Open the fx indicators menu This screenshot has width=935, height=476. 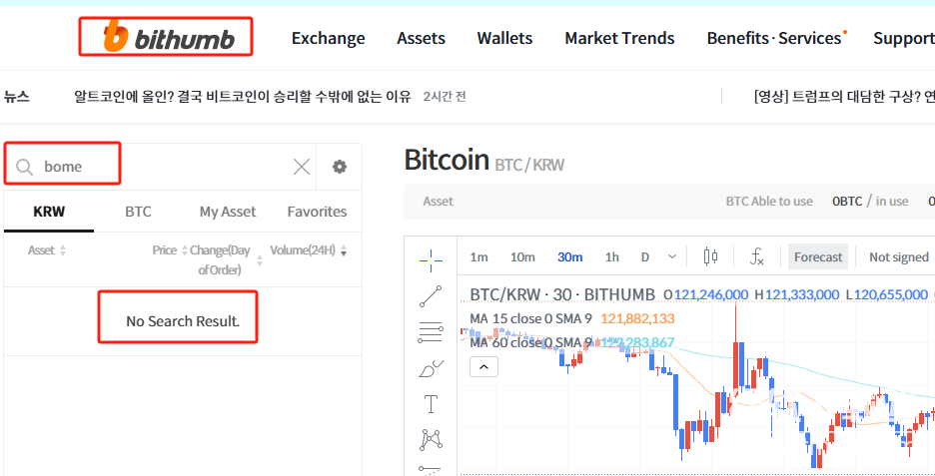point(757,256)
